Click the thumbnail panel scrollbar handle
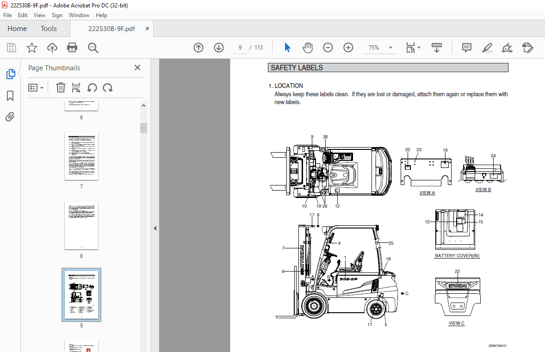545x352 pixels. click(x=143, y=128)
